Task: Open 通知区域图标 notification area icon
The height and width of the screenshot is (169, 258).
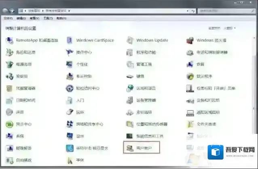Action: [190, 113]
